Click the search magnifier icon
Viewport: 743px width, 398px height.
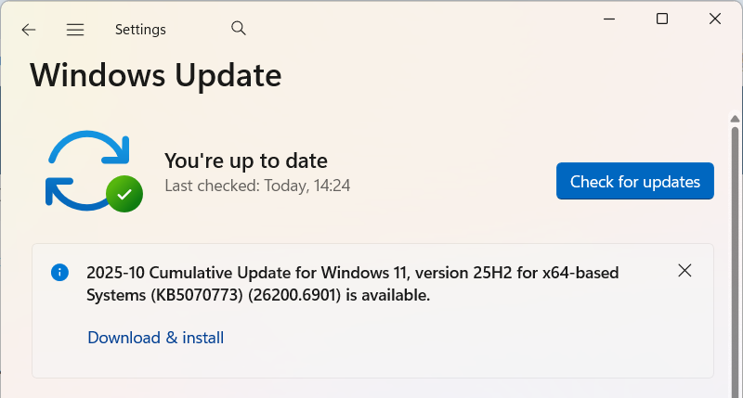(239, 29)
